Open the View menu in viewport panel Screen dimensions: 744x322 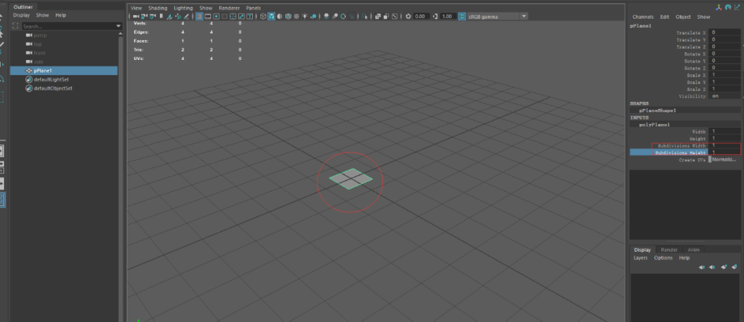pyautogui.click(x=136, y=8)
